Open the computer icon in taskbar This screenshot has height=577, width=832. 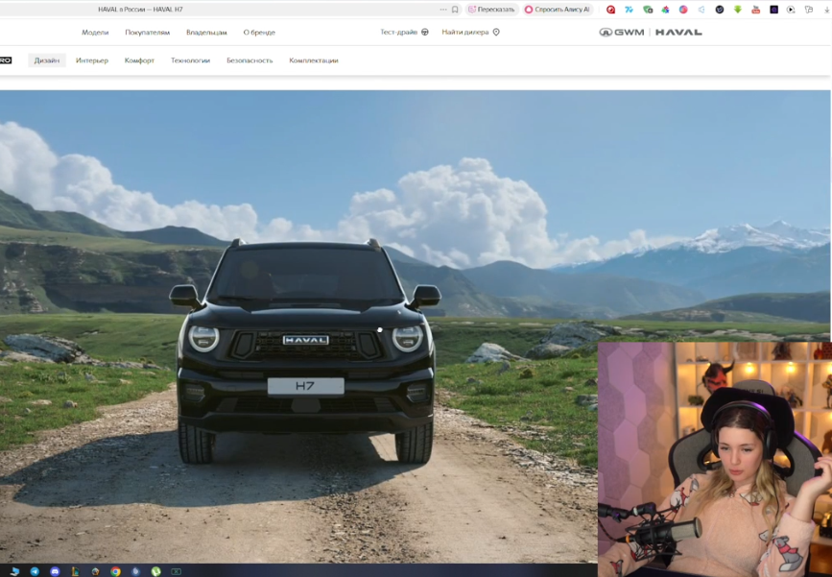coord(14,571)
